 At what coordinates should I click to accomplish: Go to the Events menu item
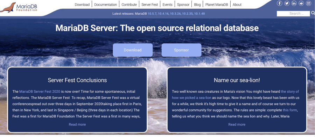[x=168, y=5]
